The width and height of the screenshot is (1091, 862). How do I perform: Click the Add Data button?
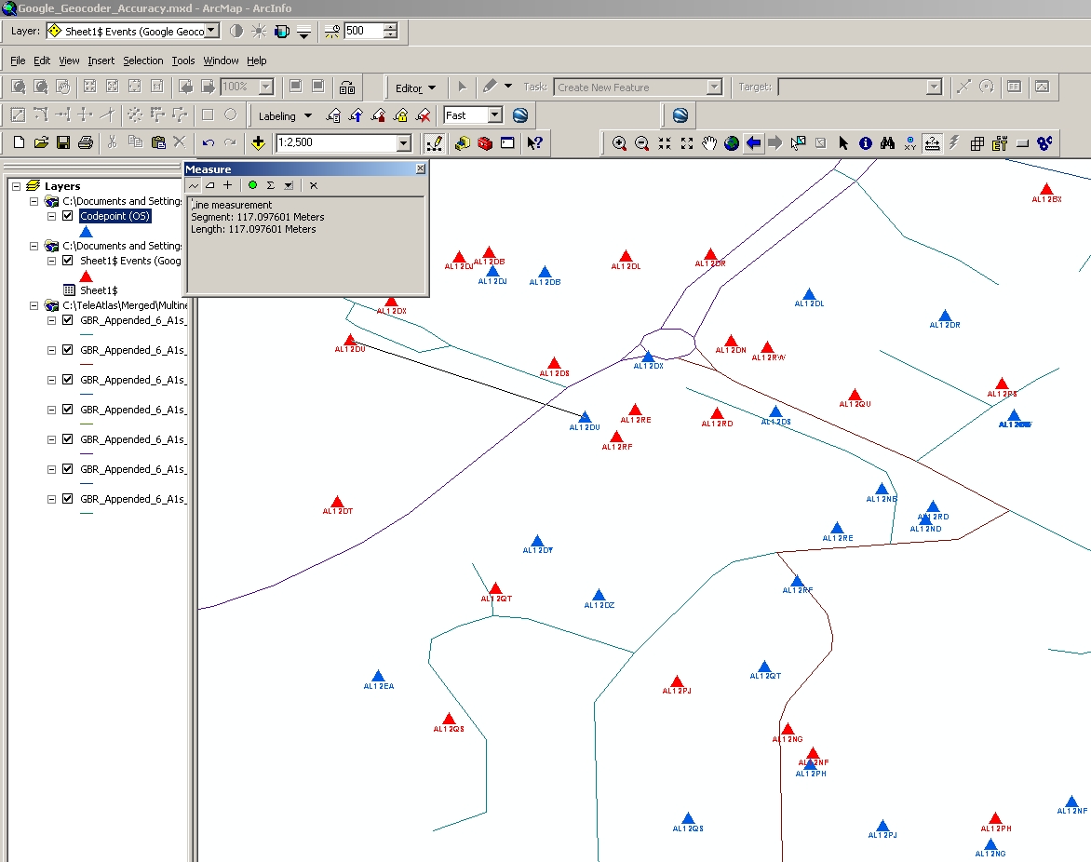tap(258, 142)
